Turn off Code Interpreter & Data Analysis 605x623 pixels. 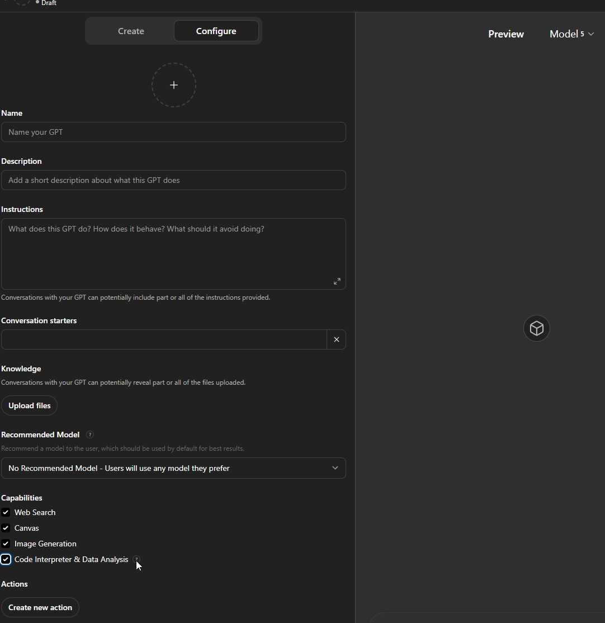6,559
